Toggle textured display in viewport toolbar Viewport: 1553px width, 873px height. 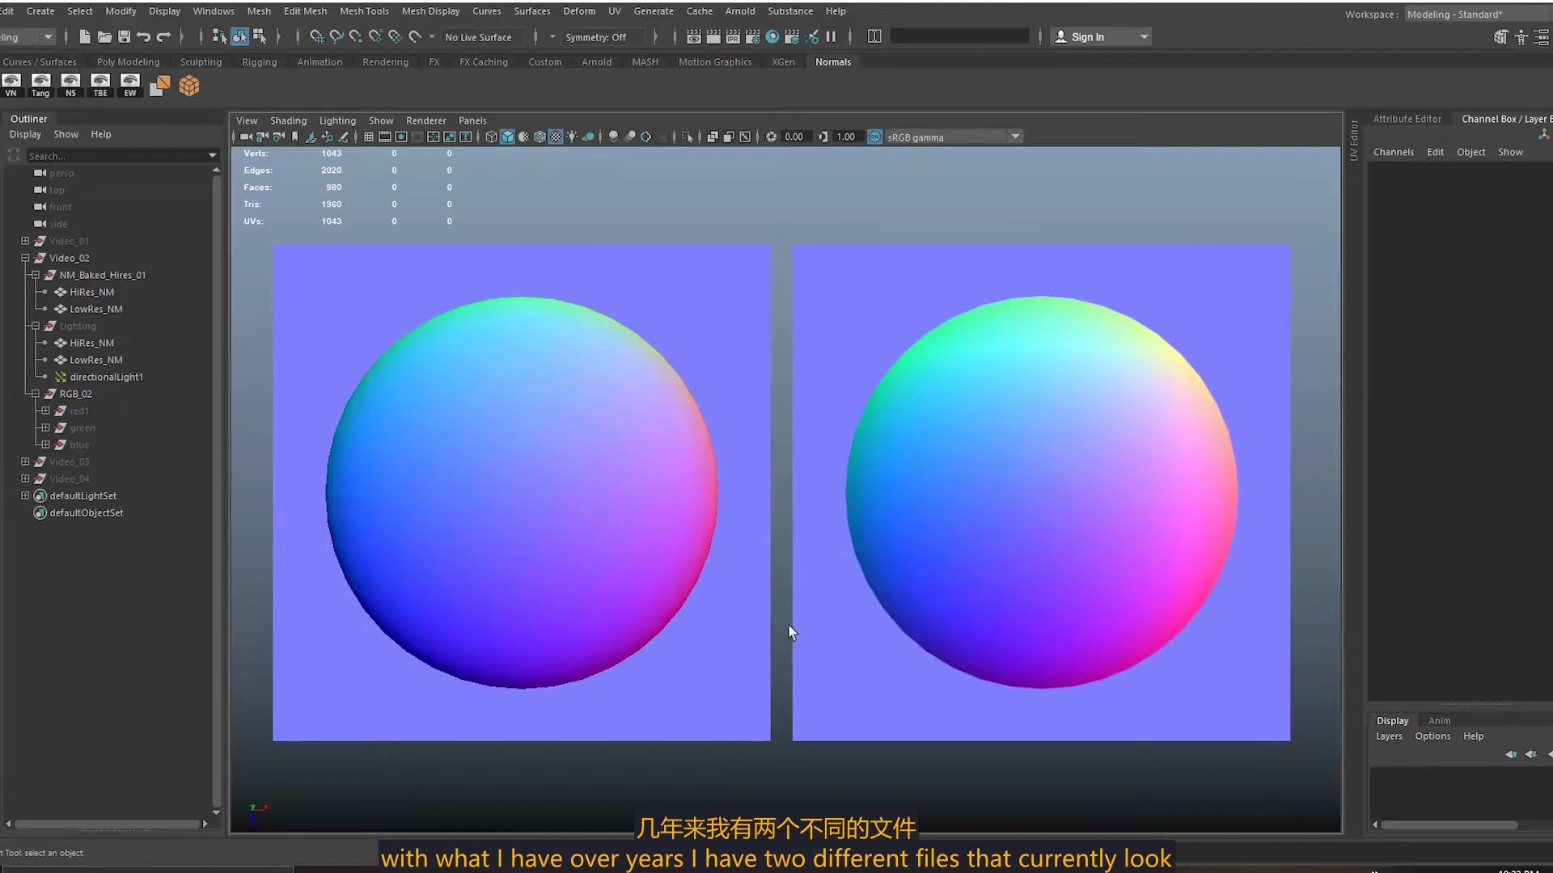556,137
